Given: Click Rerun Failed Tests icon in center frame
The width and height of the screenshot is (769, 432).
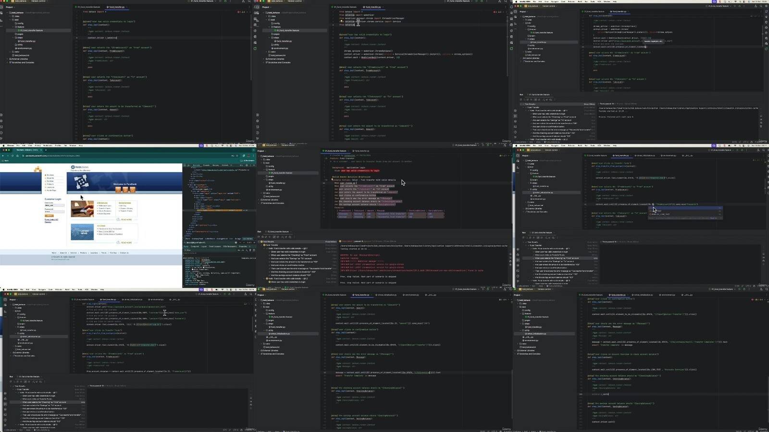Looking at the screenshot, I should point(262,237).
